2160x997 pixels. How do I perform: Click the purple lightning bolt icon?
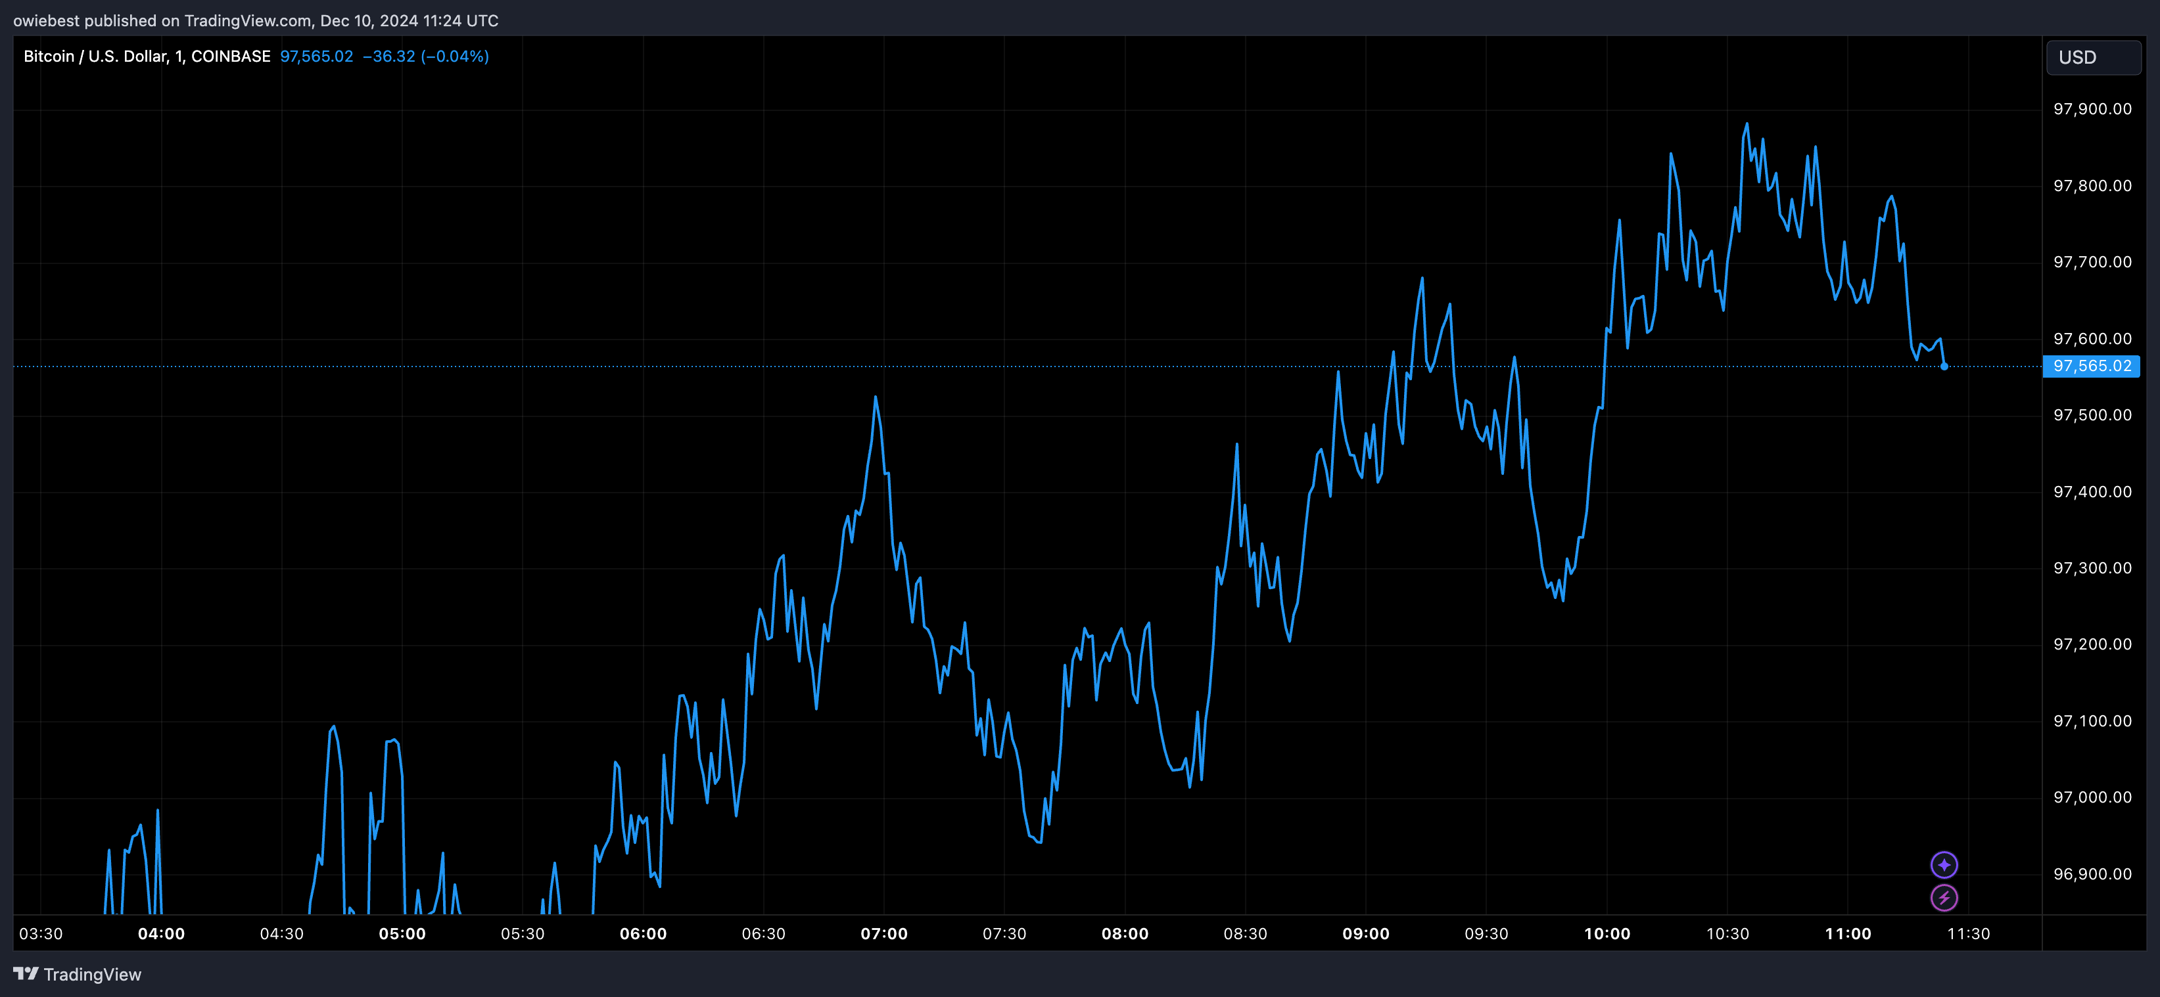click(1944, 897)
